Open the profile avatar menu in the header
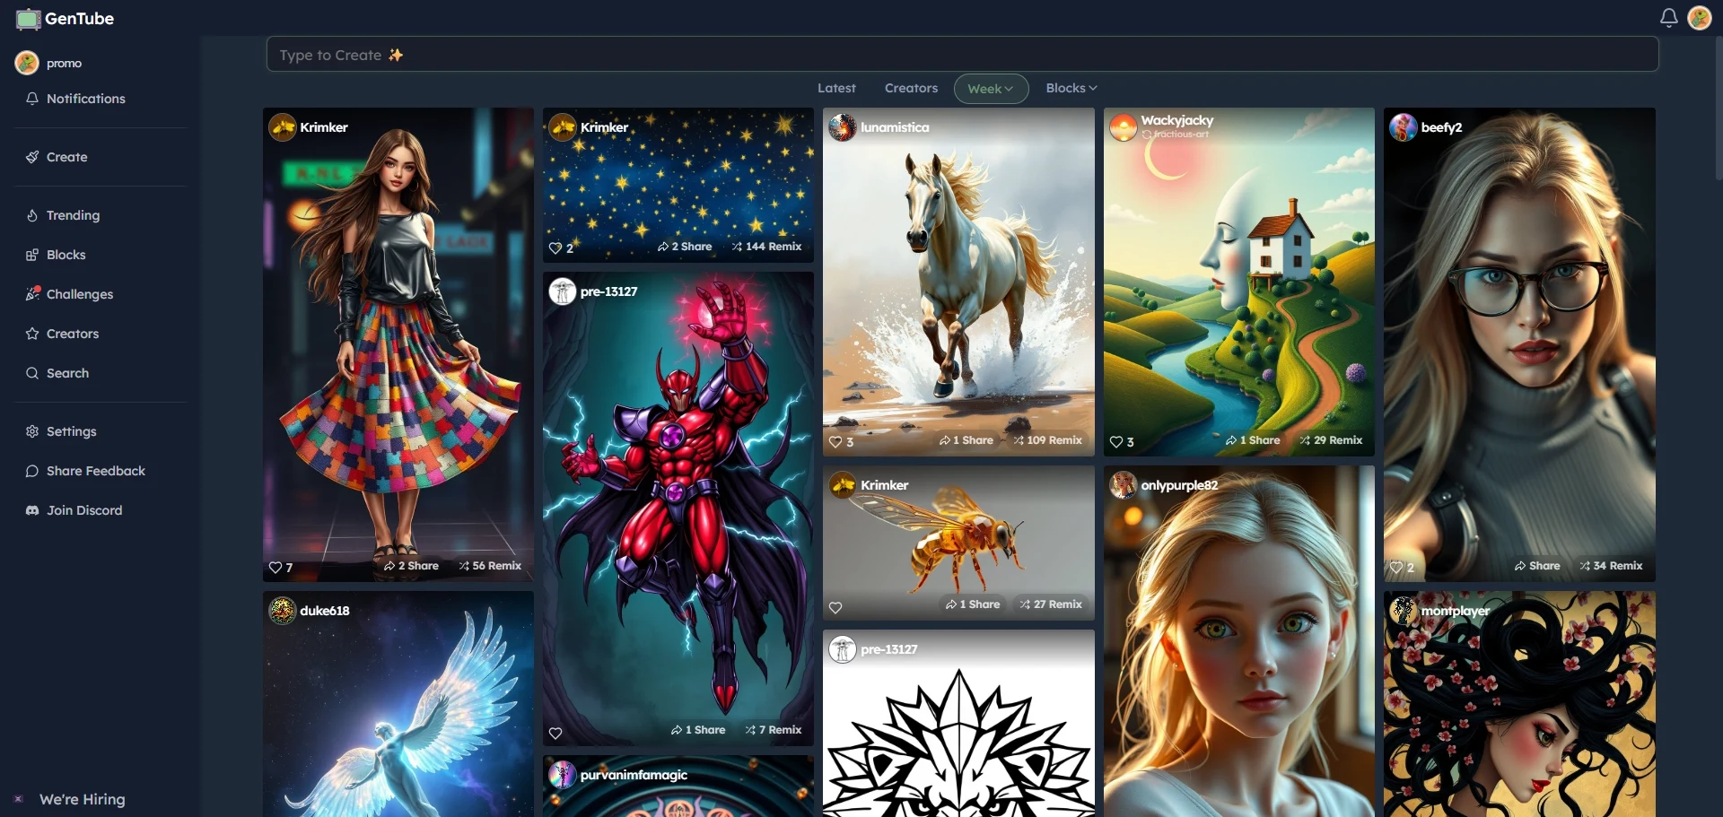 coord(1700,18)
